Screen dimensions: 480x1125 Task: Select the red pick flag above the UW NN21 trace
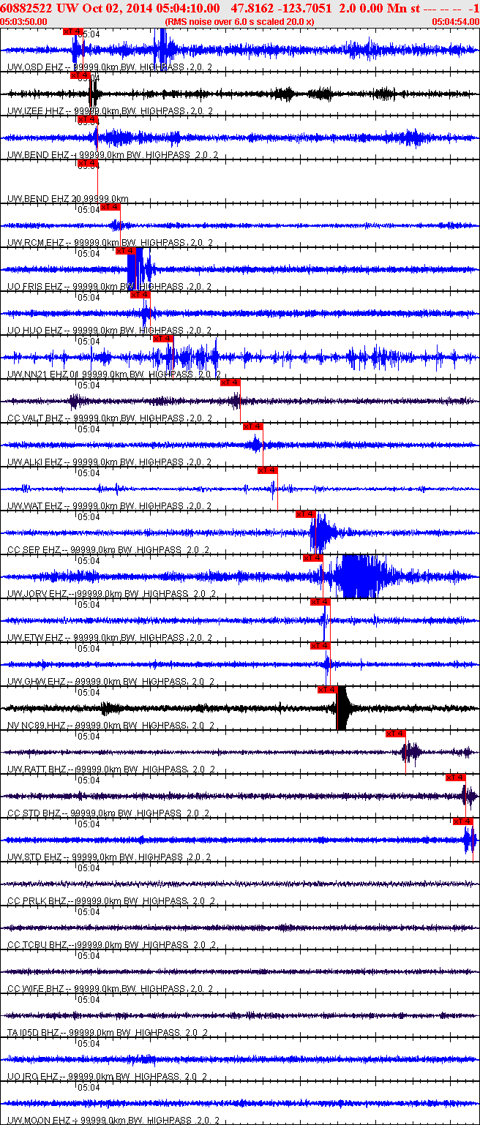[x=163, y=339]
